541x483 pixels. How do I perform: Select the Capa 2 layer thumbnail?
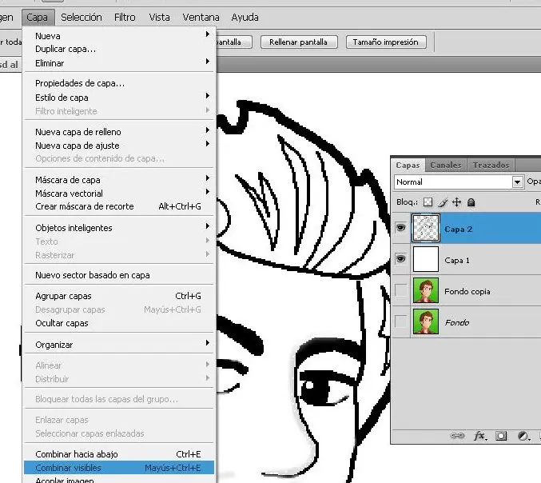(426, 228)
